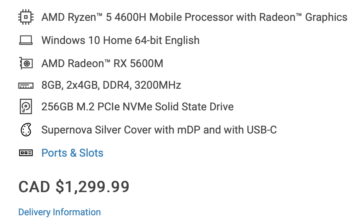Click the RAM memory stick icon
The width and height of the screenshot is (364, 223).
(x=26, y=86)
